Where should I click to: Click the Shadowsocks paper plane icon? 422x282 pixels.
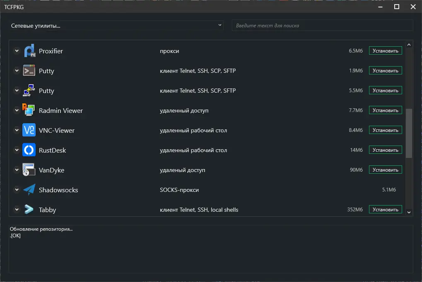(29, 190)
